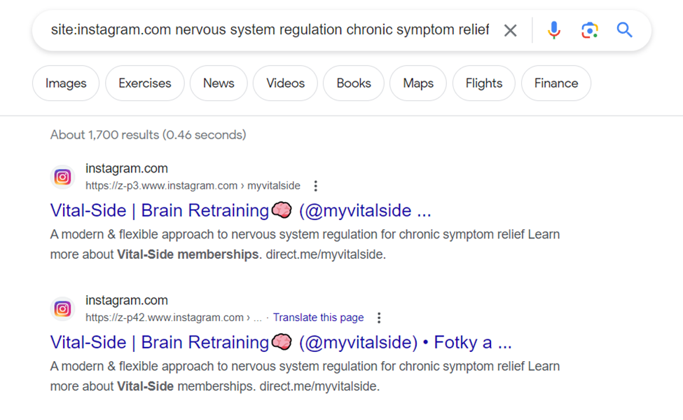Switch to News results
This screenshot has width=683, height=420.
point(219,83)
